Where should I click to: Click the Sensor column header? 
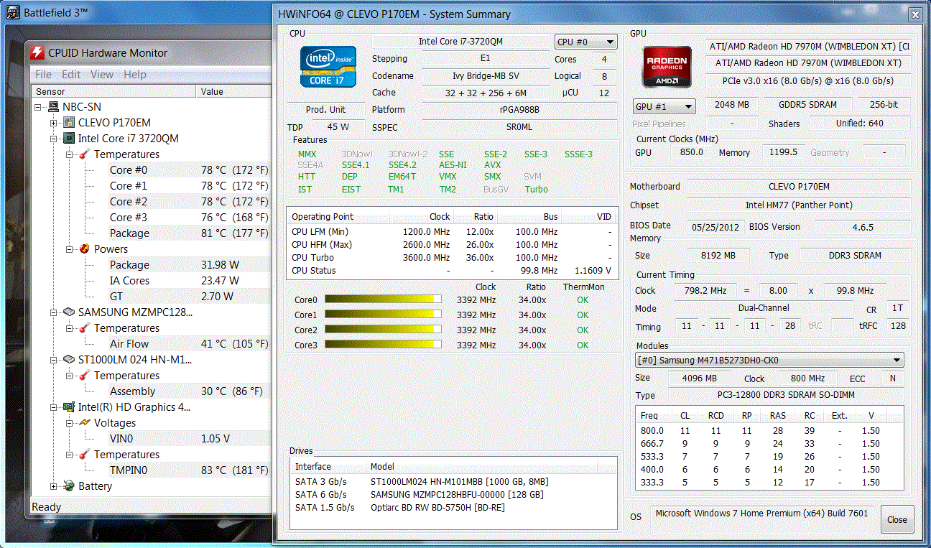click(114, 91)
